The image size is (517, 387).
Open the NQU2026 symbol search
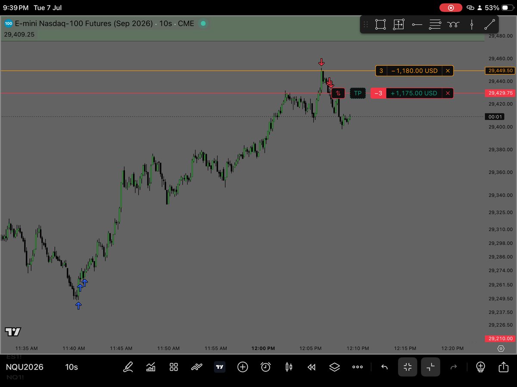pos(25,367)
